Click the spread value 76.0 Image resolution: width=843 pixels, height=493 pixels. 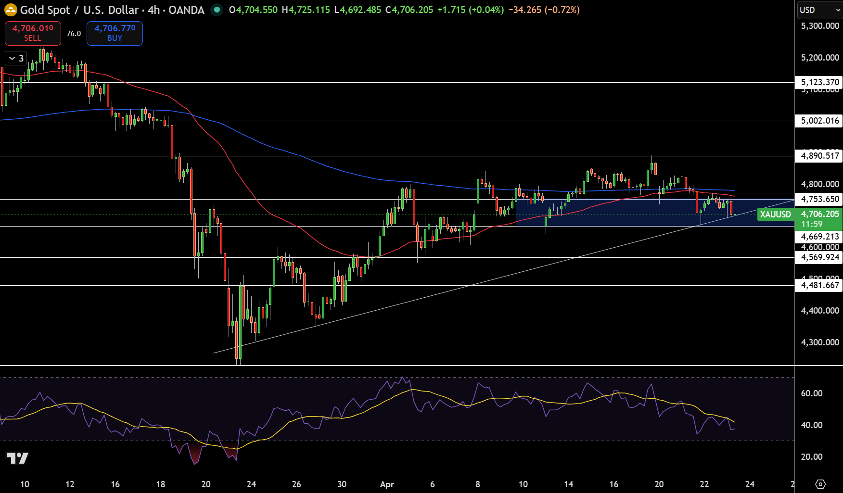tap(74, 34)
